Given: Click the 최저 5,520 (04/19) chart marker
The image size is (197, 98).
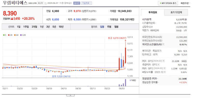Looking at the screenshot, I should (x=61, y=76).
